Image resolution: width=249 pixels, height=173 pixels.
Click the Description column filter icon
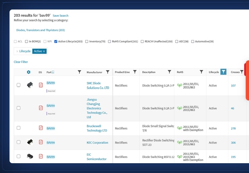click(x=169, y=72)
